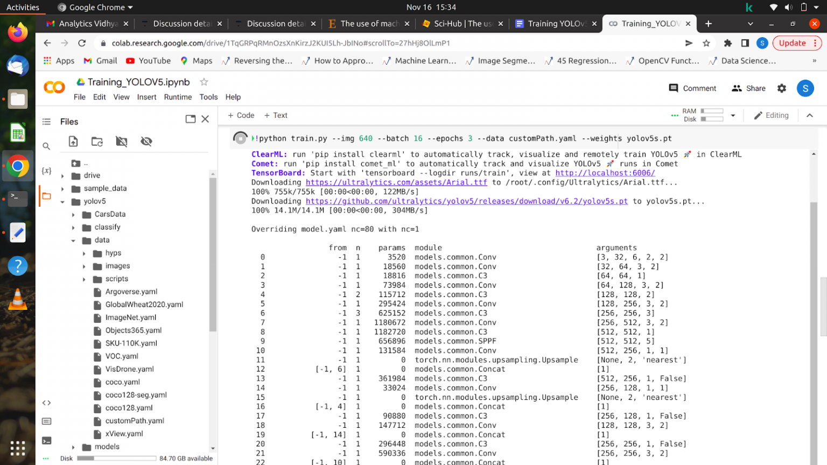Toggle visibility of hidden files
Image resolution: width=827 pixels, height=465 pixels.
pos(146,142)
